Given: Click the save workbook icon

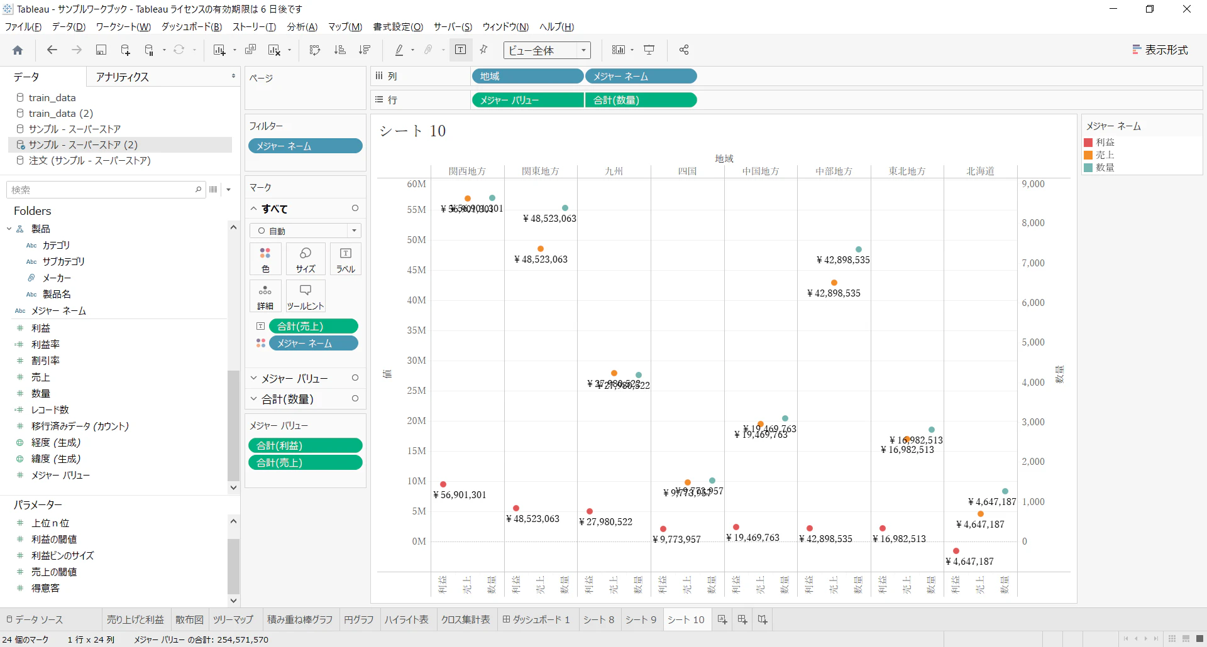Looking at the screenshot, I should click(101, 50).
